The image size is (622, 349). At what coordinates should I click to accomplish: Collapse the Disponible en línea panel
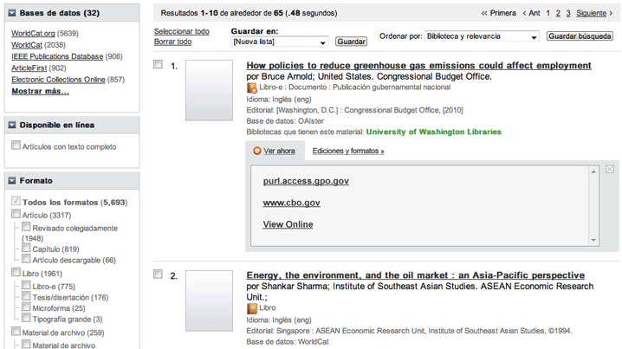(x=12, y=124)
